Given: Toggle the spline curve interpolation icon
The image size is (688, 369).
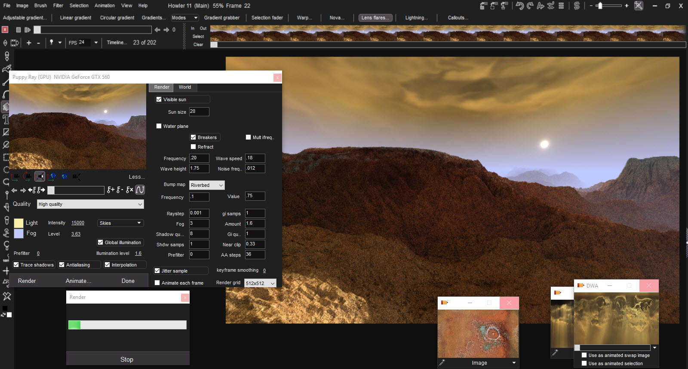Looking at the screenshot, I should tap(140, 190).
